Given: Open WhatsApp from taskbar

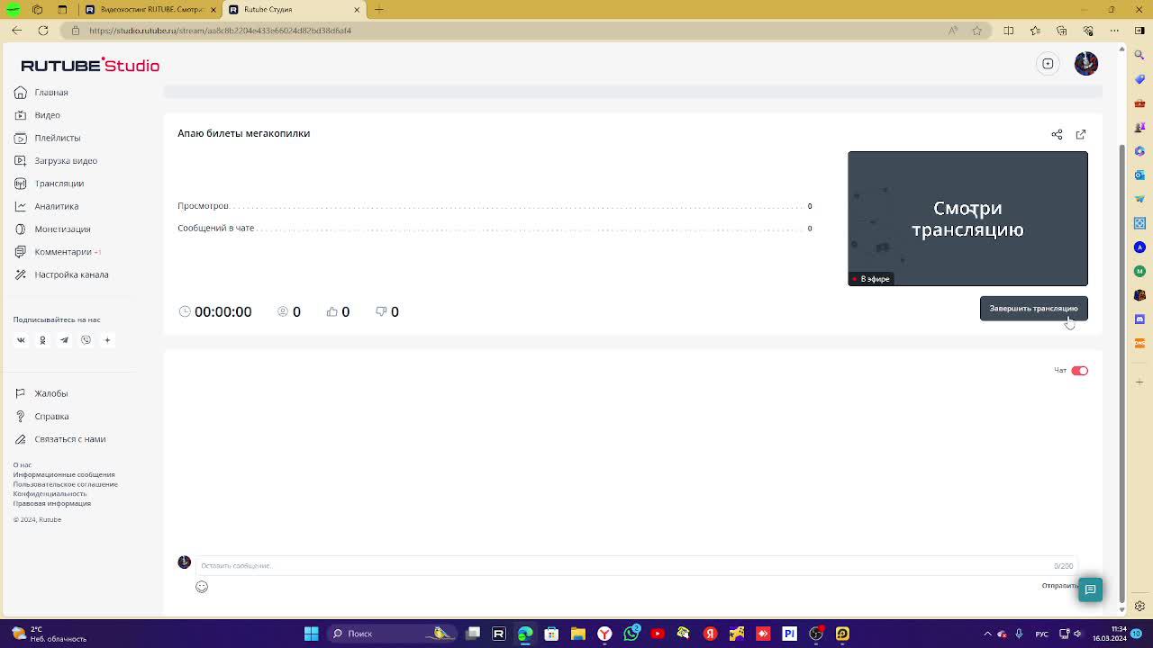Looking at the screenshot, I should coord(631,634).
